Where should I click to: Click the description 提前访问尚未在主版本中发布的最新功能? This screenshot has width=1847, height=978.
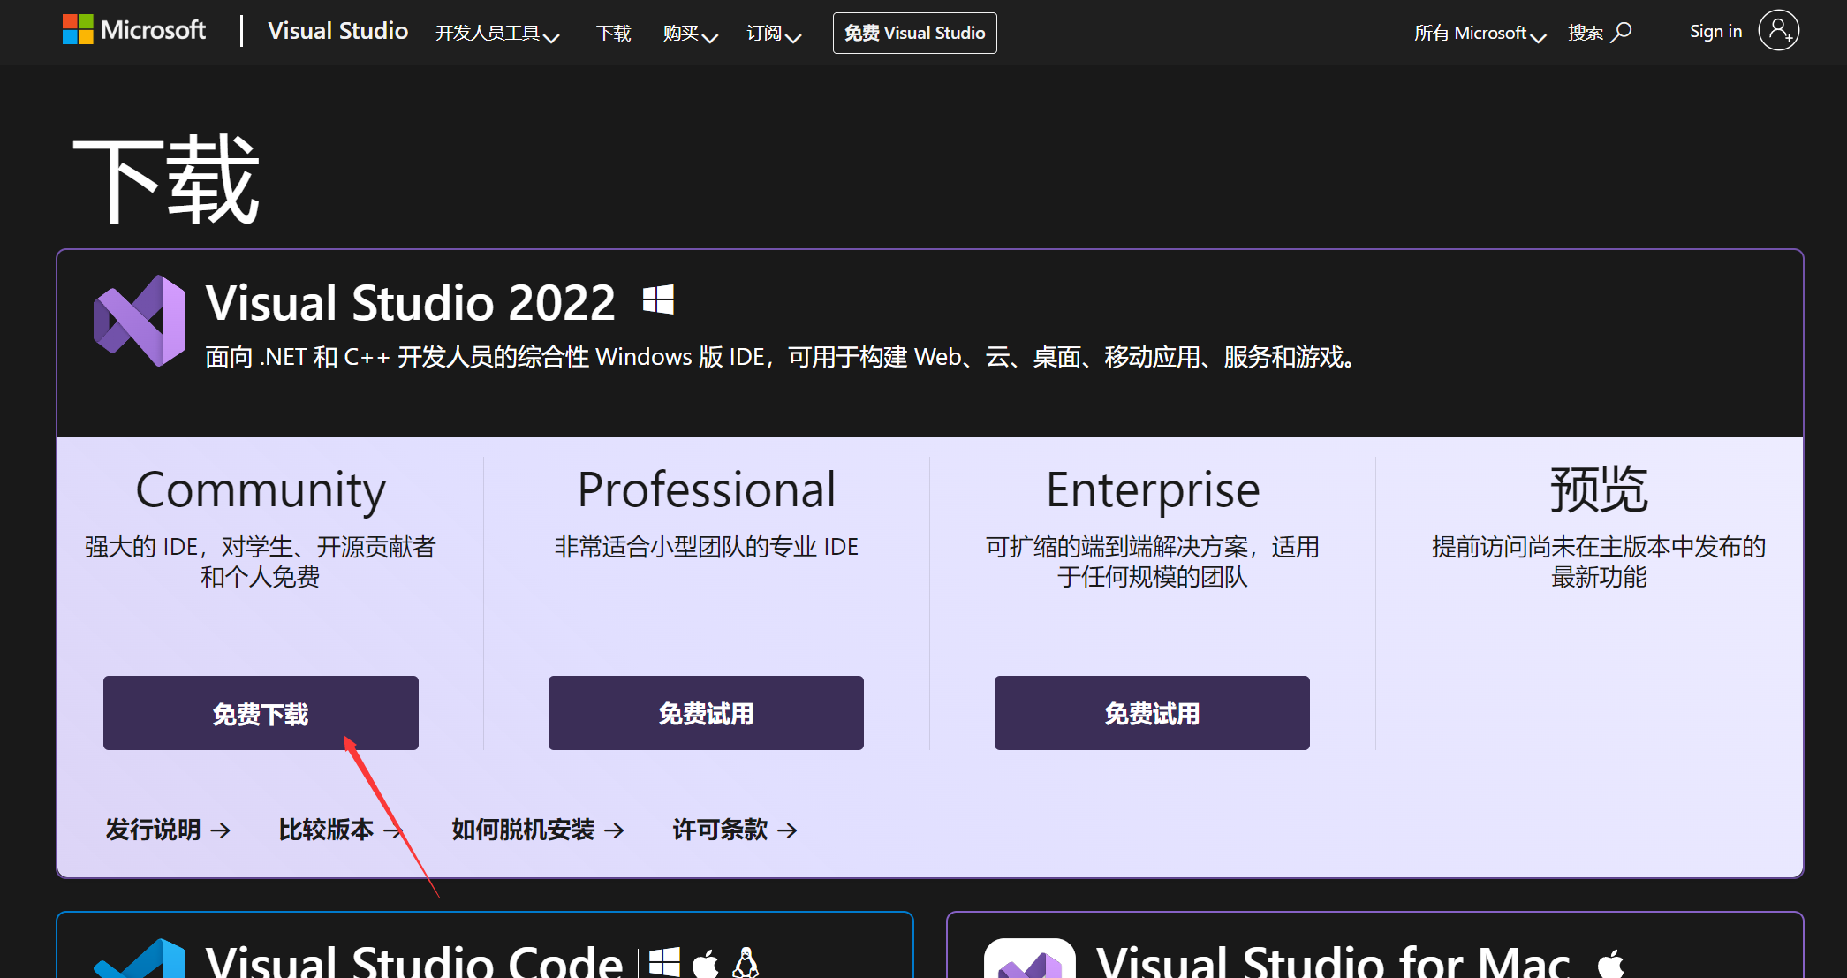[x=1599, y=562]
